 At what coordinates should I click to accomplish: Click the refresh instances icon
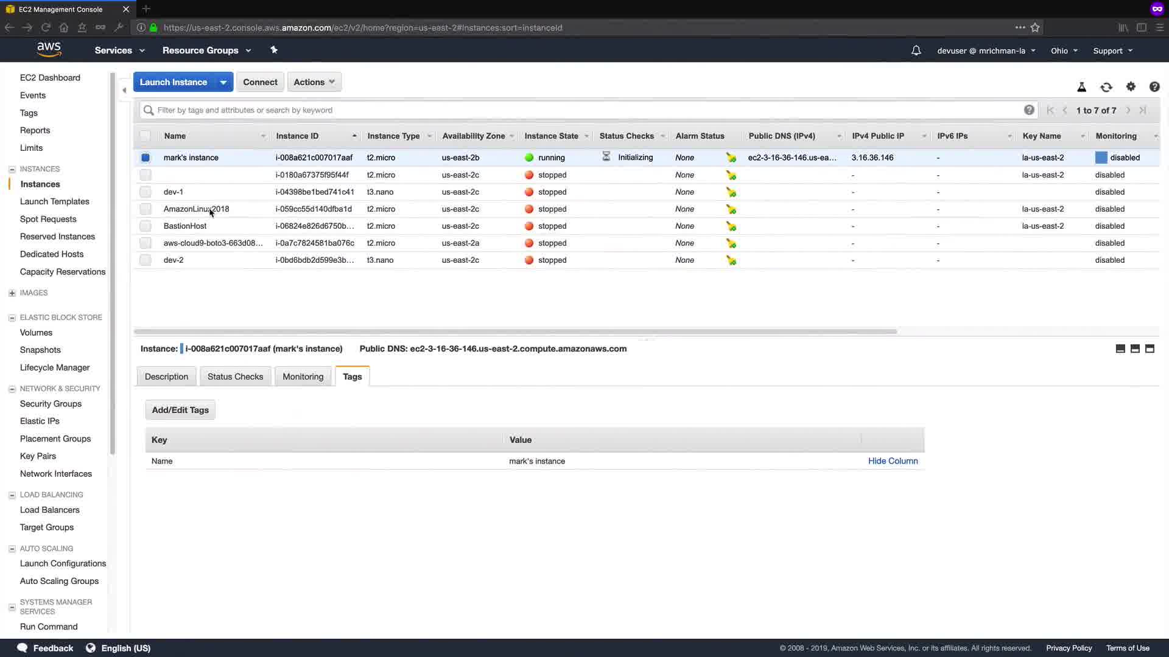point(1106,87)
